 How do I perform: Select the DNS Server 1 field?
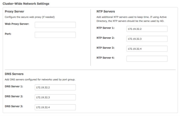pyautogui.click(x=55, y=87)
